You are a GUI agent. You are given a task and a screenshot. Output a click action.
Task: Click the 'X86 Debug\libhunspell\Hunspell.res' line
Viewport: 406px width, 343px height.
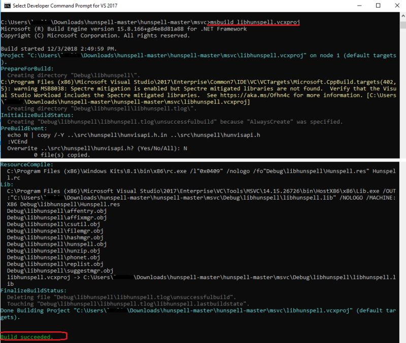tap(63, 204)
